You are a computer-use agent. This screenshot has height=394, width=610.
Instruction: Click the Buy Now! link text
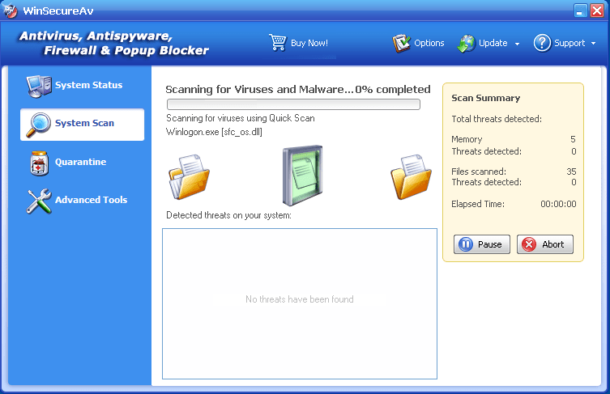309,43
